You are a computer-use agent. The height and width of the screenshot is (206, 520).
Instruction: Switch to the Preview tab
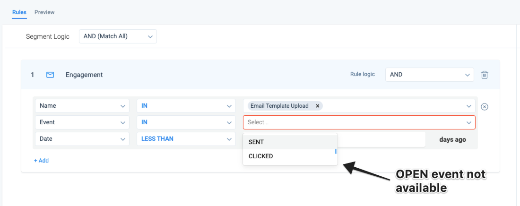pos(44,12)
